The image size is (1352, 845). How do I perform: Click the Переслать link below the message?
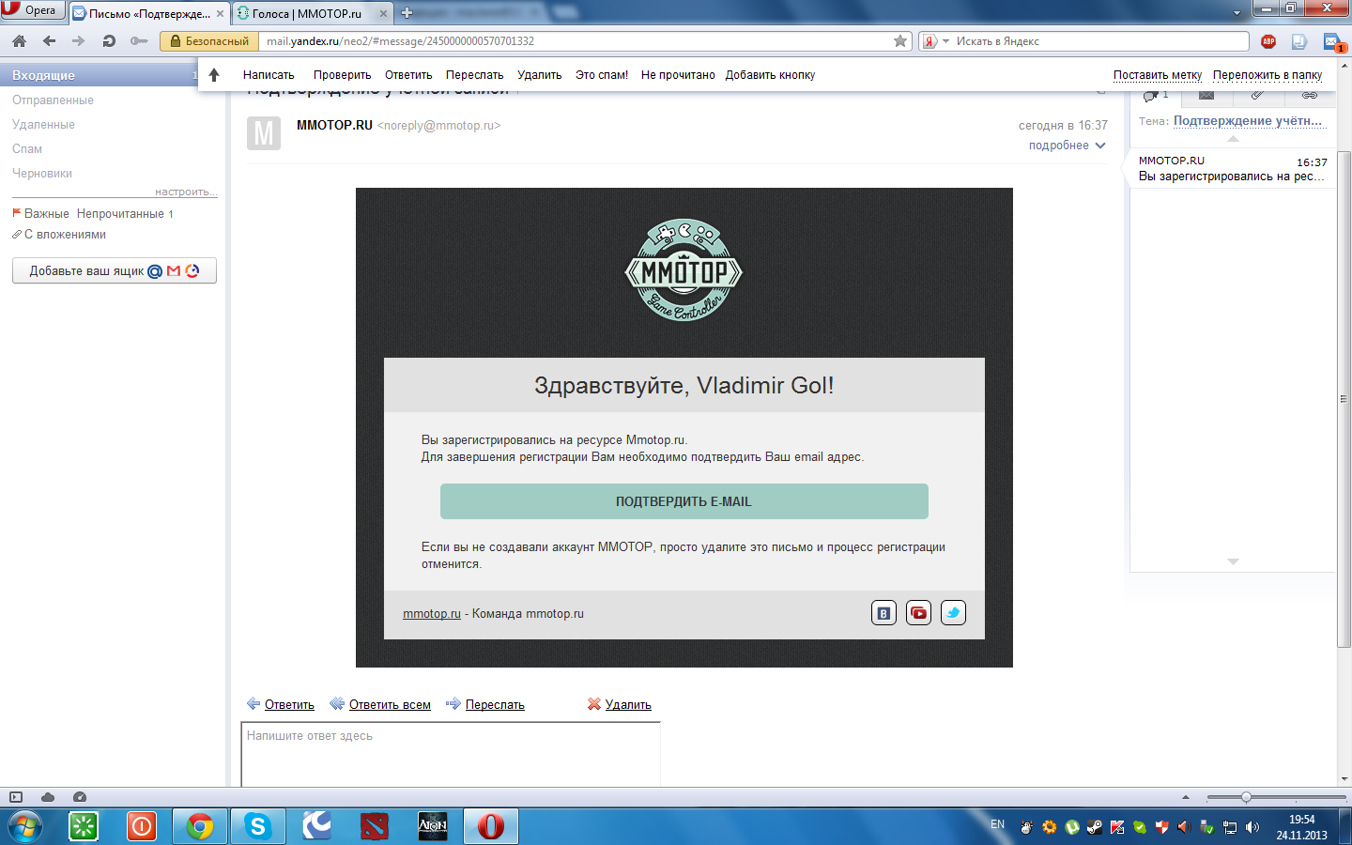(495, 705)
